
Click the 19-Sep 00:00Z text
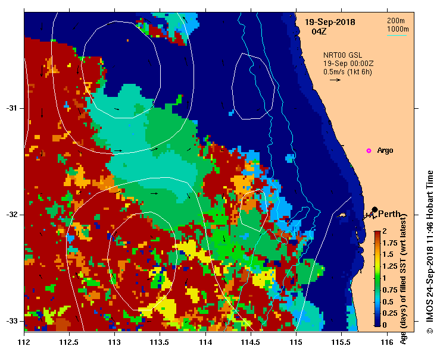click(348, 64)
